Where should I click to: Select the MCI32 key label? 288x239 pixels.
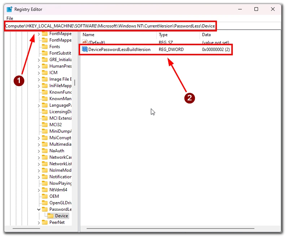[56, 125]
